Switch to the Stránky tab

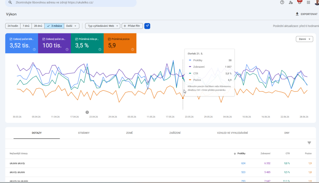click(x=84, y=133)
